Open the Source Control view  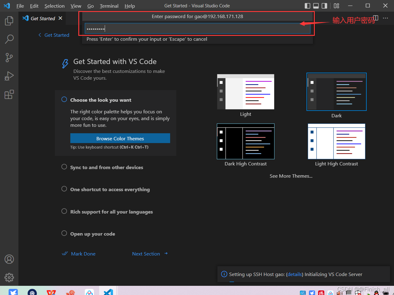(x=9, y=57)
